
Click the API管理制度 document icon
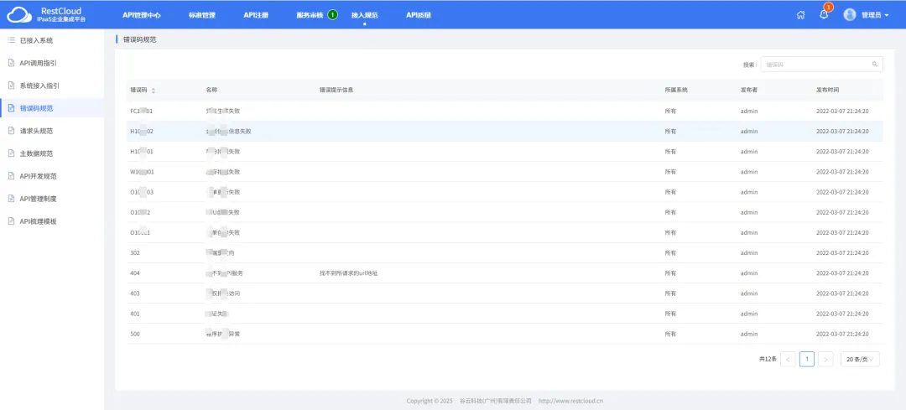(x=10, y=199)
